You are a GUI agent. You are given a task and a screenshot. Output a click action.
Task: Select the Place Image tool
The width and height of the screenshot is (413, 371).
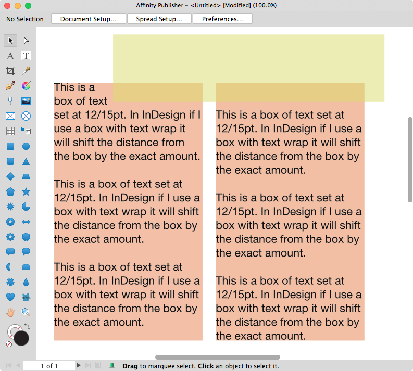pyautogui.click(x=26, y=101)
